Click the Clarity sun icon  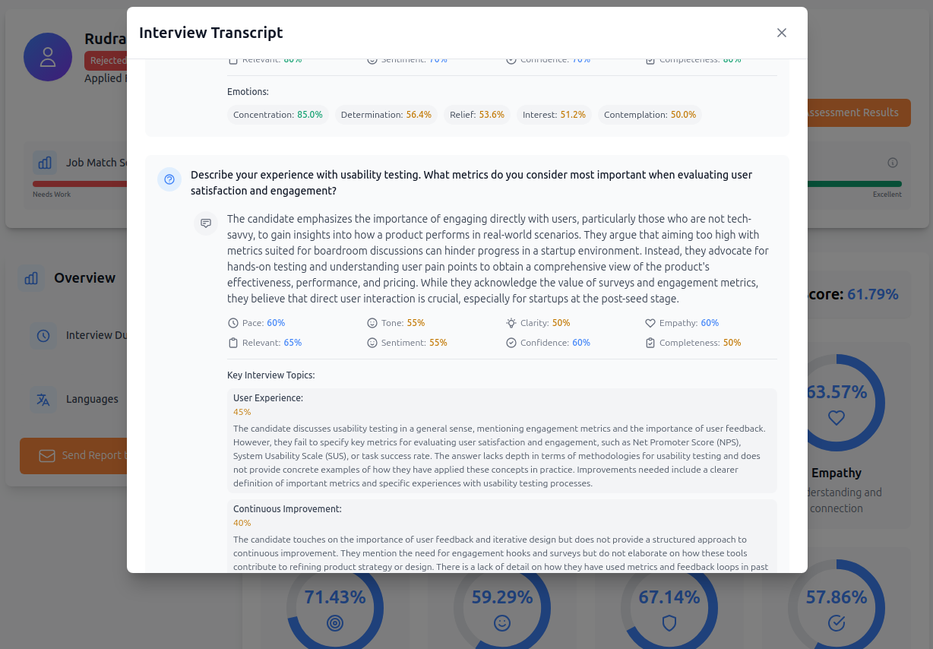click(x=511, y=322)
